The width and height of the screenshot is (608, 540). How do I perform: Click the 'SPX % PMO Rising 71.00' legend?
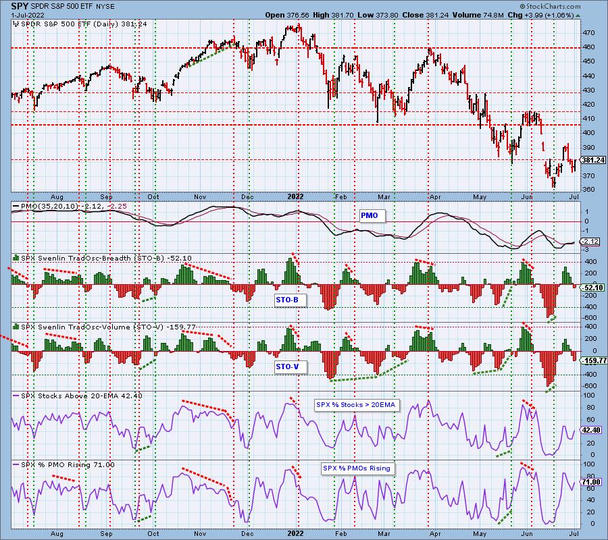(68, 465)
